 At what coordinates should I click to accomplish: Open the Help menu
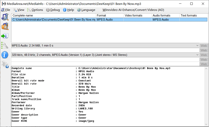pos(69,10)
